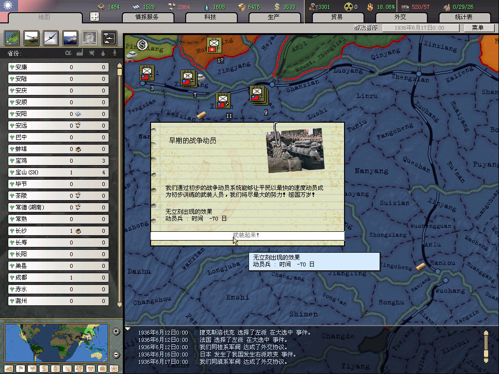Sort provinces by manpower figure column
This screenshot has height=374, width=499.
click(x=115, y=53)
